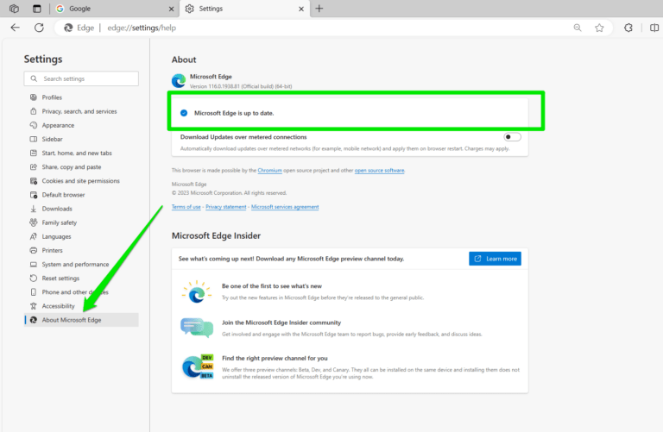Switch to the Settings tab
The height and width of the screenshot is (432, 663).
point(245,9)
